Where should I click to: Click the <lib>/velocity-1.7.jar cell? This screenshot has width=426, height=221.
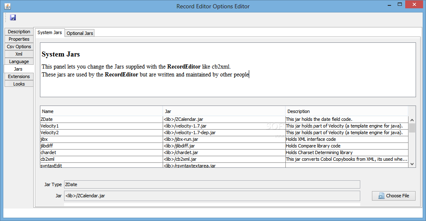224,126
